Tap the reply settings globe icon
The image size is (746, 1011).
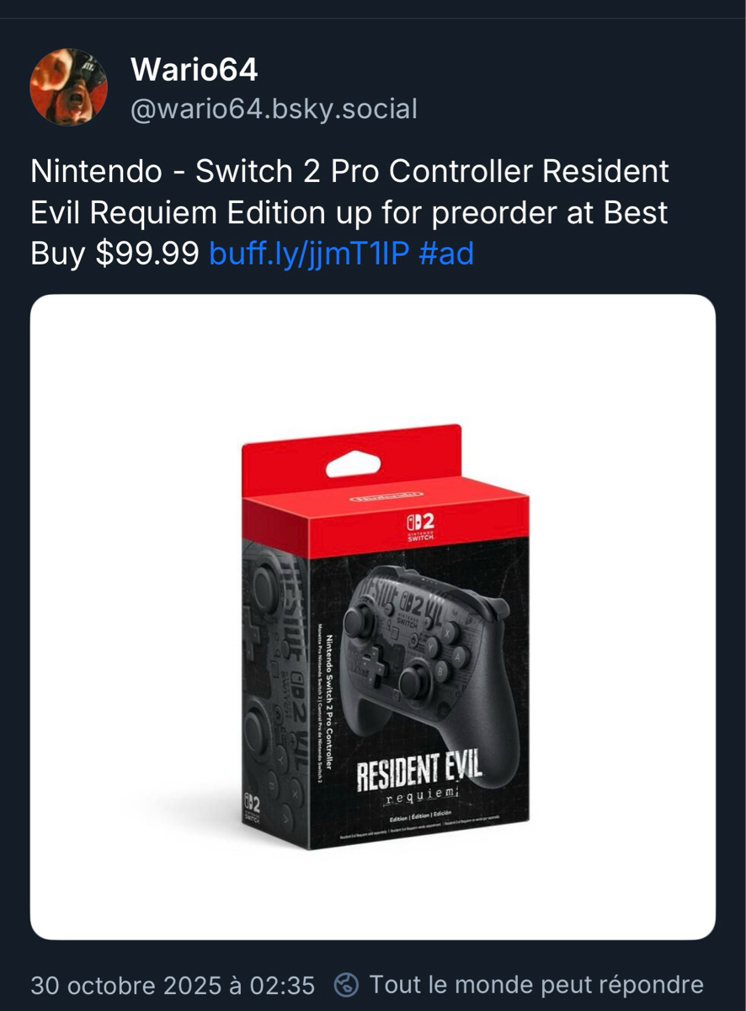point(346,985)
